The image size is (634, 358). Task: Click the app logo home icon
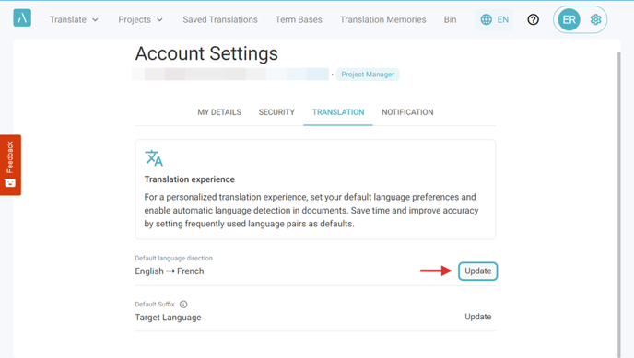[22, 18]
